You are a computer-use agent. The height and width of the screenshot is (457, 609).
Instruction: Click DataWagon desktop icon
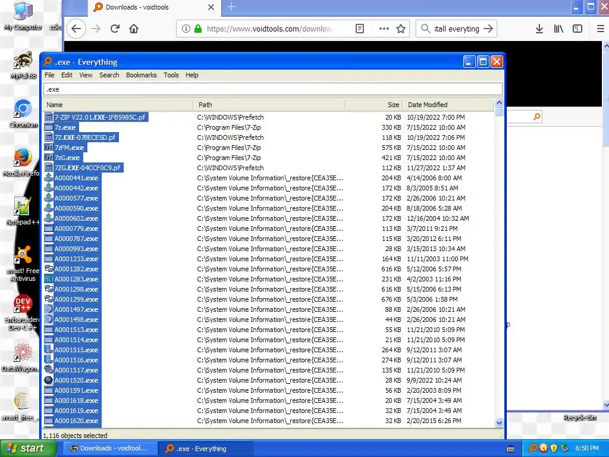click(21, 358)
